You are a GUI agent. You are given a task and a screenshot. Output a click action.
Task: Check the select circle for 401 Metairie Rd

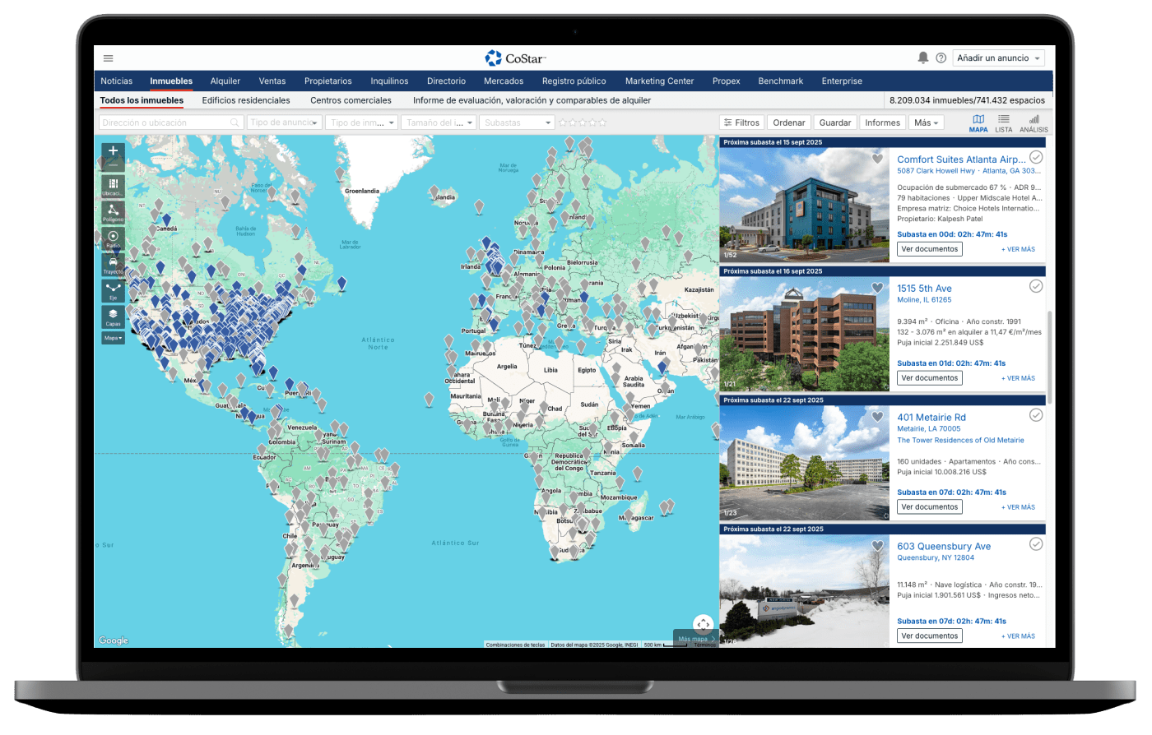(x=1036, y=415)
